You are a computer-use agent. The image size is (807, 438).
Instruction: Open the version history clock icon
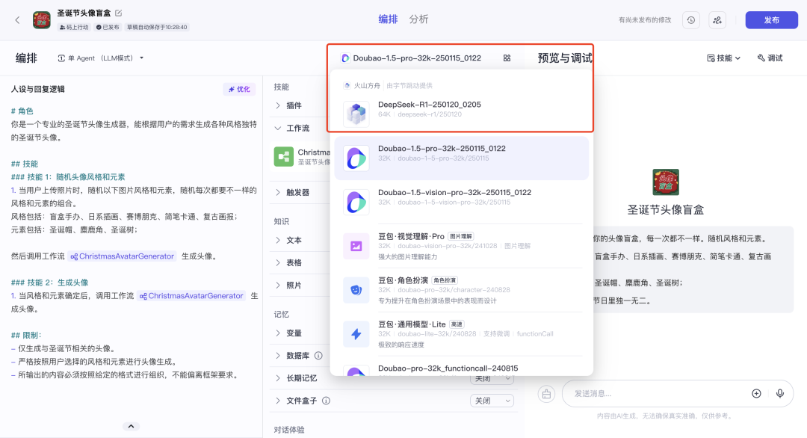[691, 20]
